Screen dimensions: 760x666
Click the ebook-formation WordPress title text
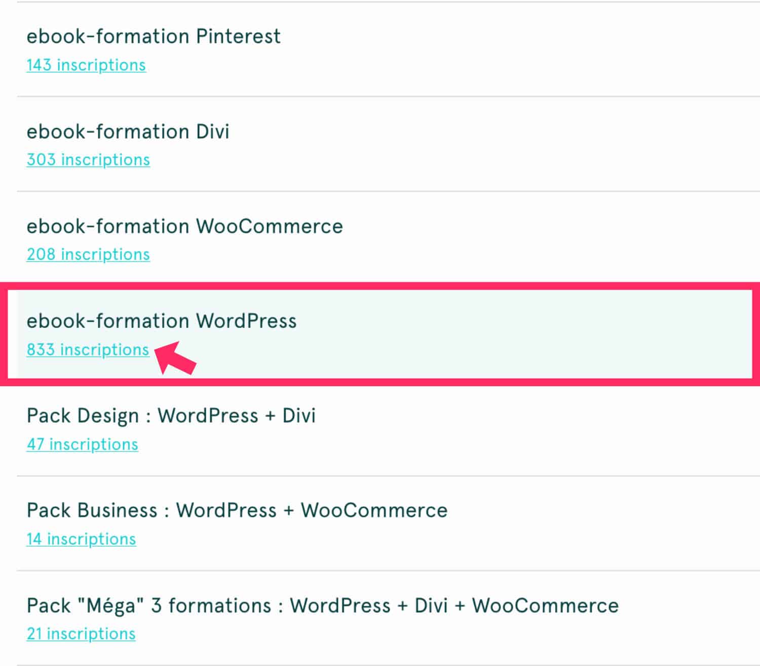tap(162, 321)
